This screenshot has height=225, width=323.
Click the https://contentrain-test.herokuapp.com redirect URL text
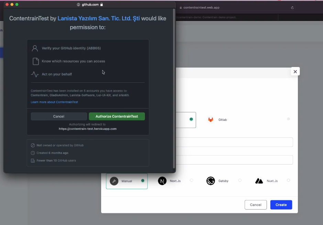(88, 129)
